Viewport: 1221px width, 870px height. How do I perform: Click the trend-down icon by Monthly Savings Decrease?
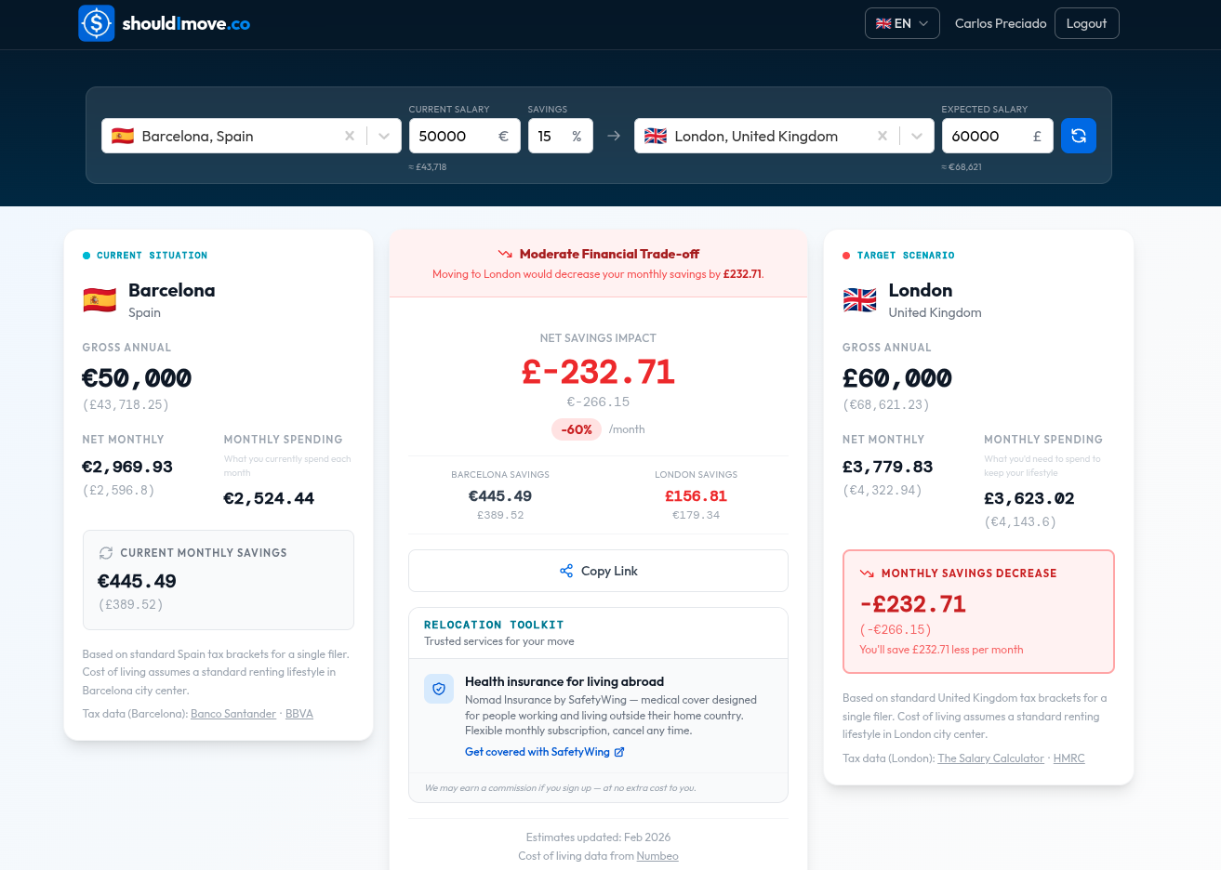pyautogui.click(x=867, y=573)
